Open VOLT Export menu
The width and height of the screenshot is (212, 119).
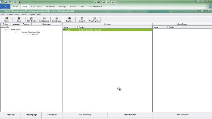(32, 14)
